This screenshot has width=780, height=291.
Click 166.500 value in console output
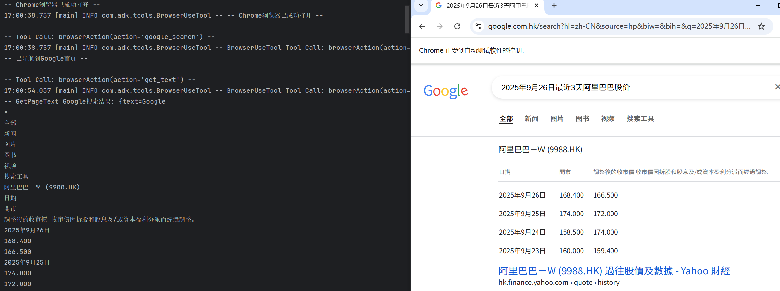click(18, 252)
